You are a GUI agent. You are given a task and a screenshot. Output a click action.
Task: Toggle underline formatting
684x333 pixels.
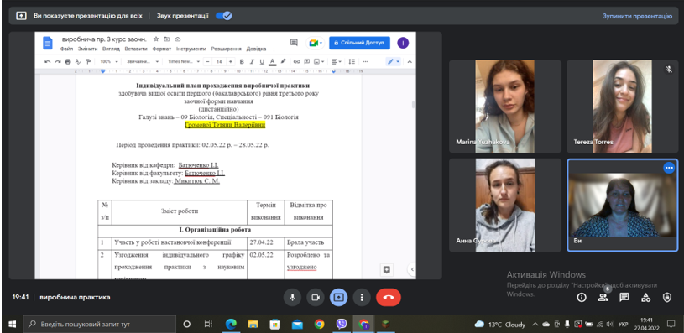point(262,61)
